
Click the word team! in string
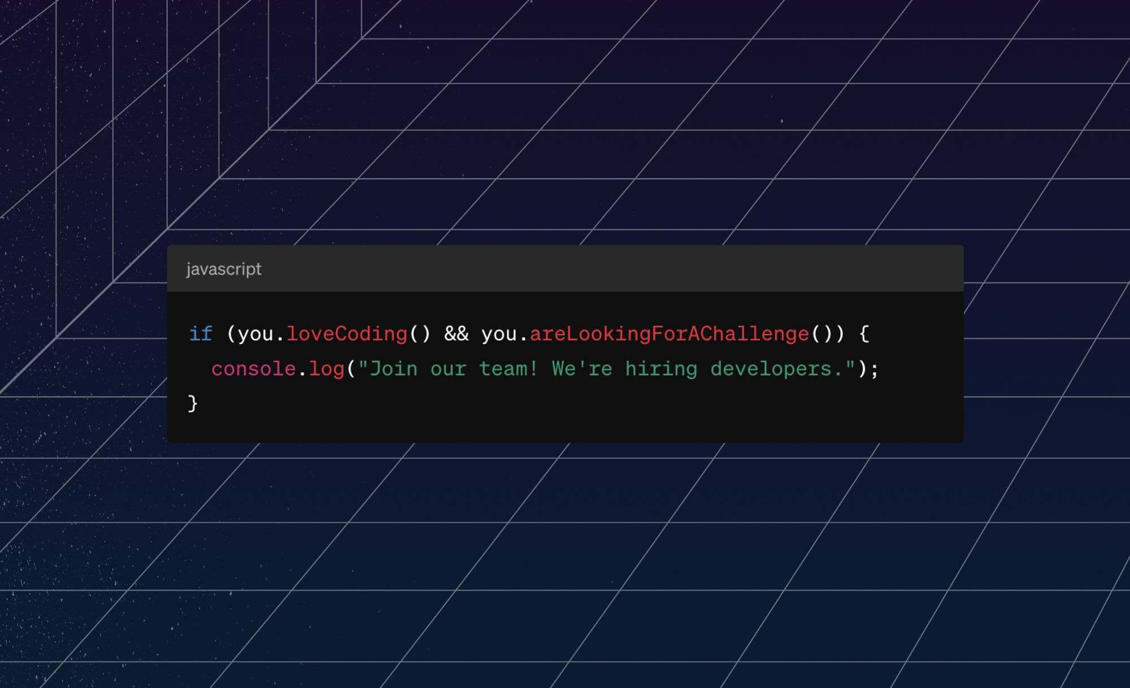(x=508, y=369)
